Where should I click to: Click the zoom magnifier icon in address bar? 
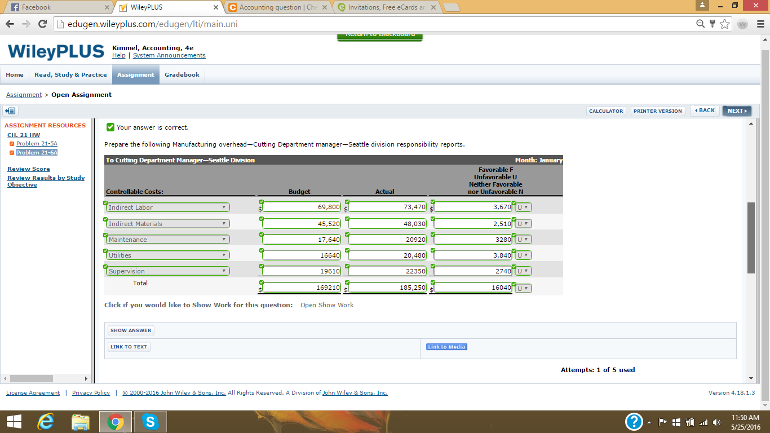[700, 24]
